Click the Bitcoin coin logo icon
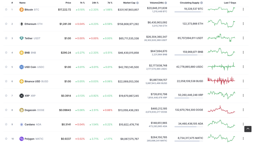254x145 pixels. point(22,9)
